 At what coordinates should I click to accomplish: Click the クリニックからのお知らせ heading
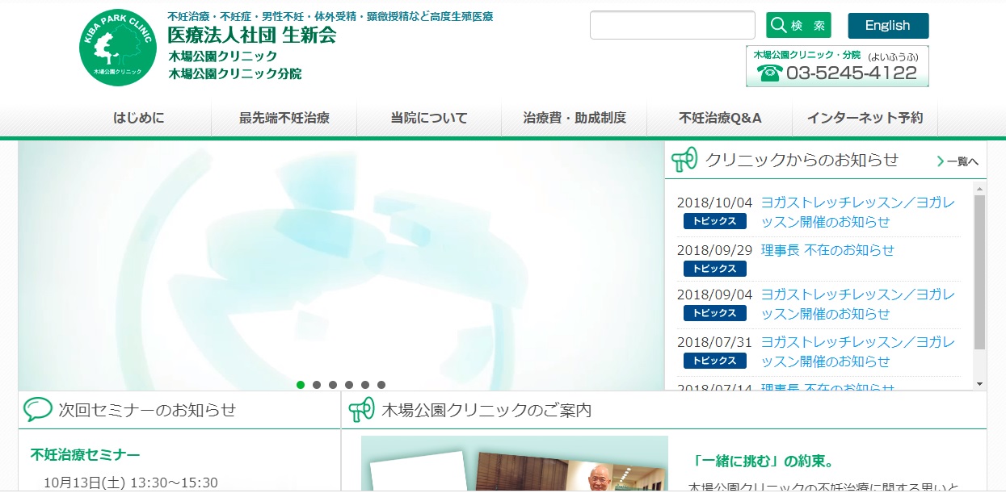pos(802,160)
